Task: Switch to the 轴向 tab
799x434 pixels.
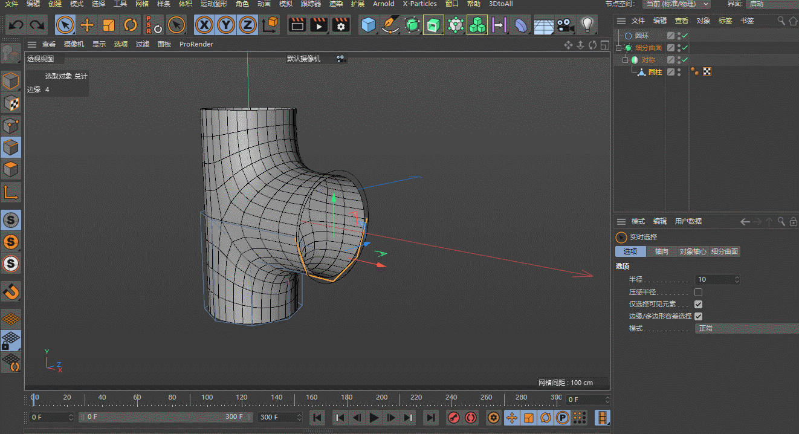Action: pyautogui.click(x=662, y=251)
